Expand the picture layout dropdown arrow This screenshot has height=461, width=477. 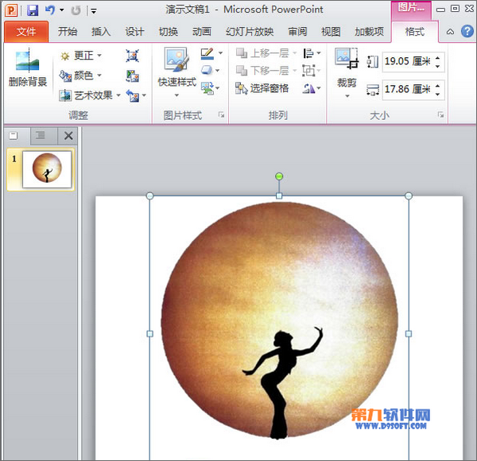tap(218, 88)
